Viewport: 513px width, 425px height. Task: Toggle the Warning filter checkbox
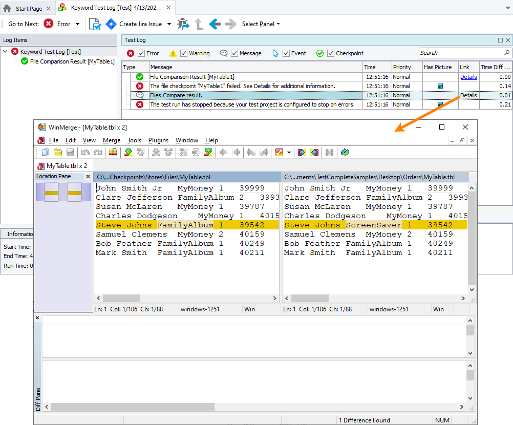(183, 53)
